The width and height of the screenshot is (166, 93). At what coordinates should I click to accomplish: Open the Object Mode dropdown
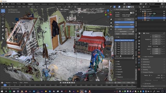click(11, 7)
